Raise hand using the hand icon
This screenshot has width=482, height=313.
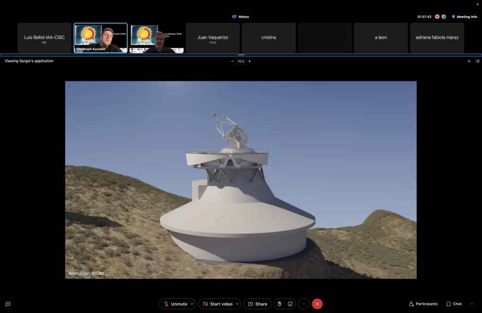(x=280, y=304)
